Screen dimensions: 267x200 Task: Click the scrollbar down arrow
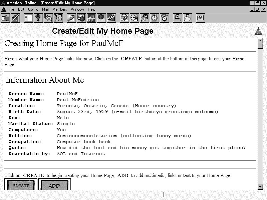(x=260, y=187)
